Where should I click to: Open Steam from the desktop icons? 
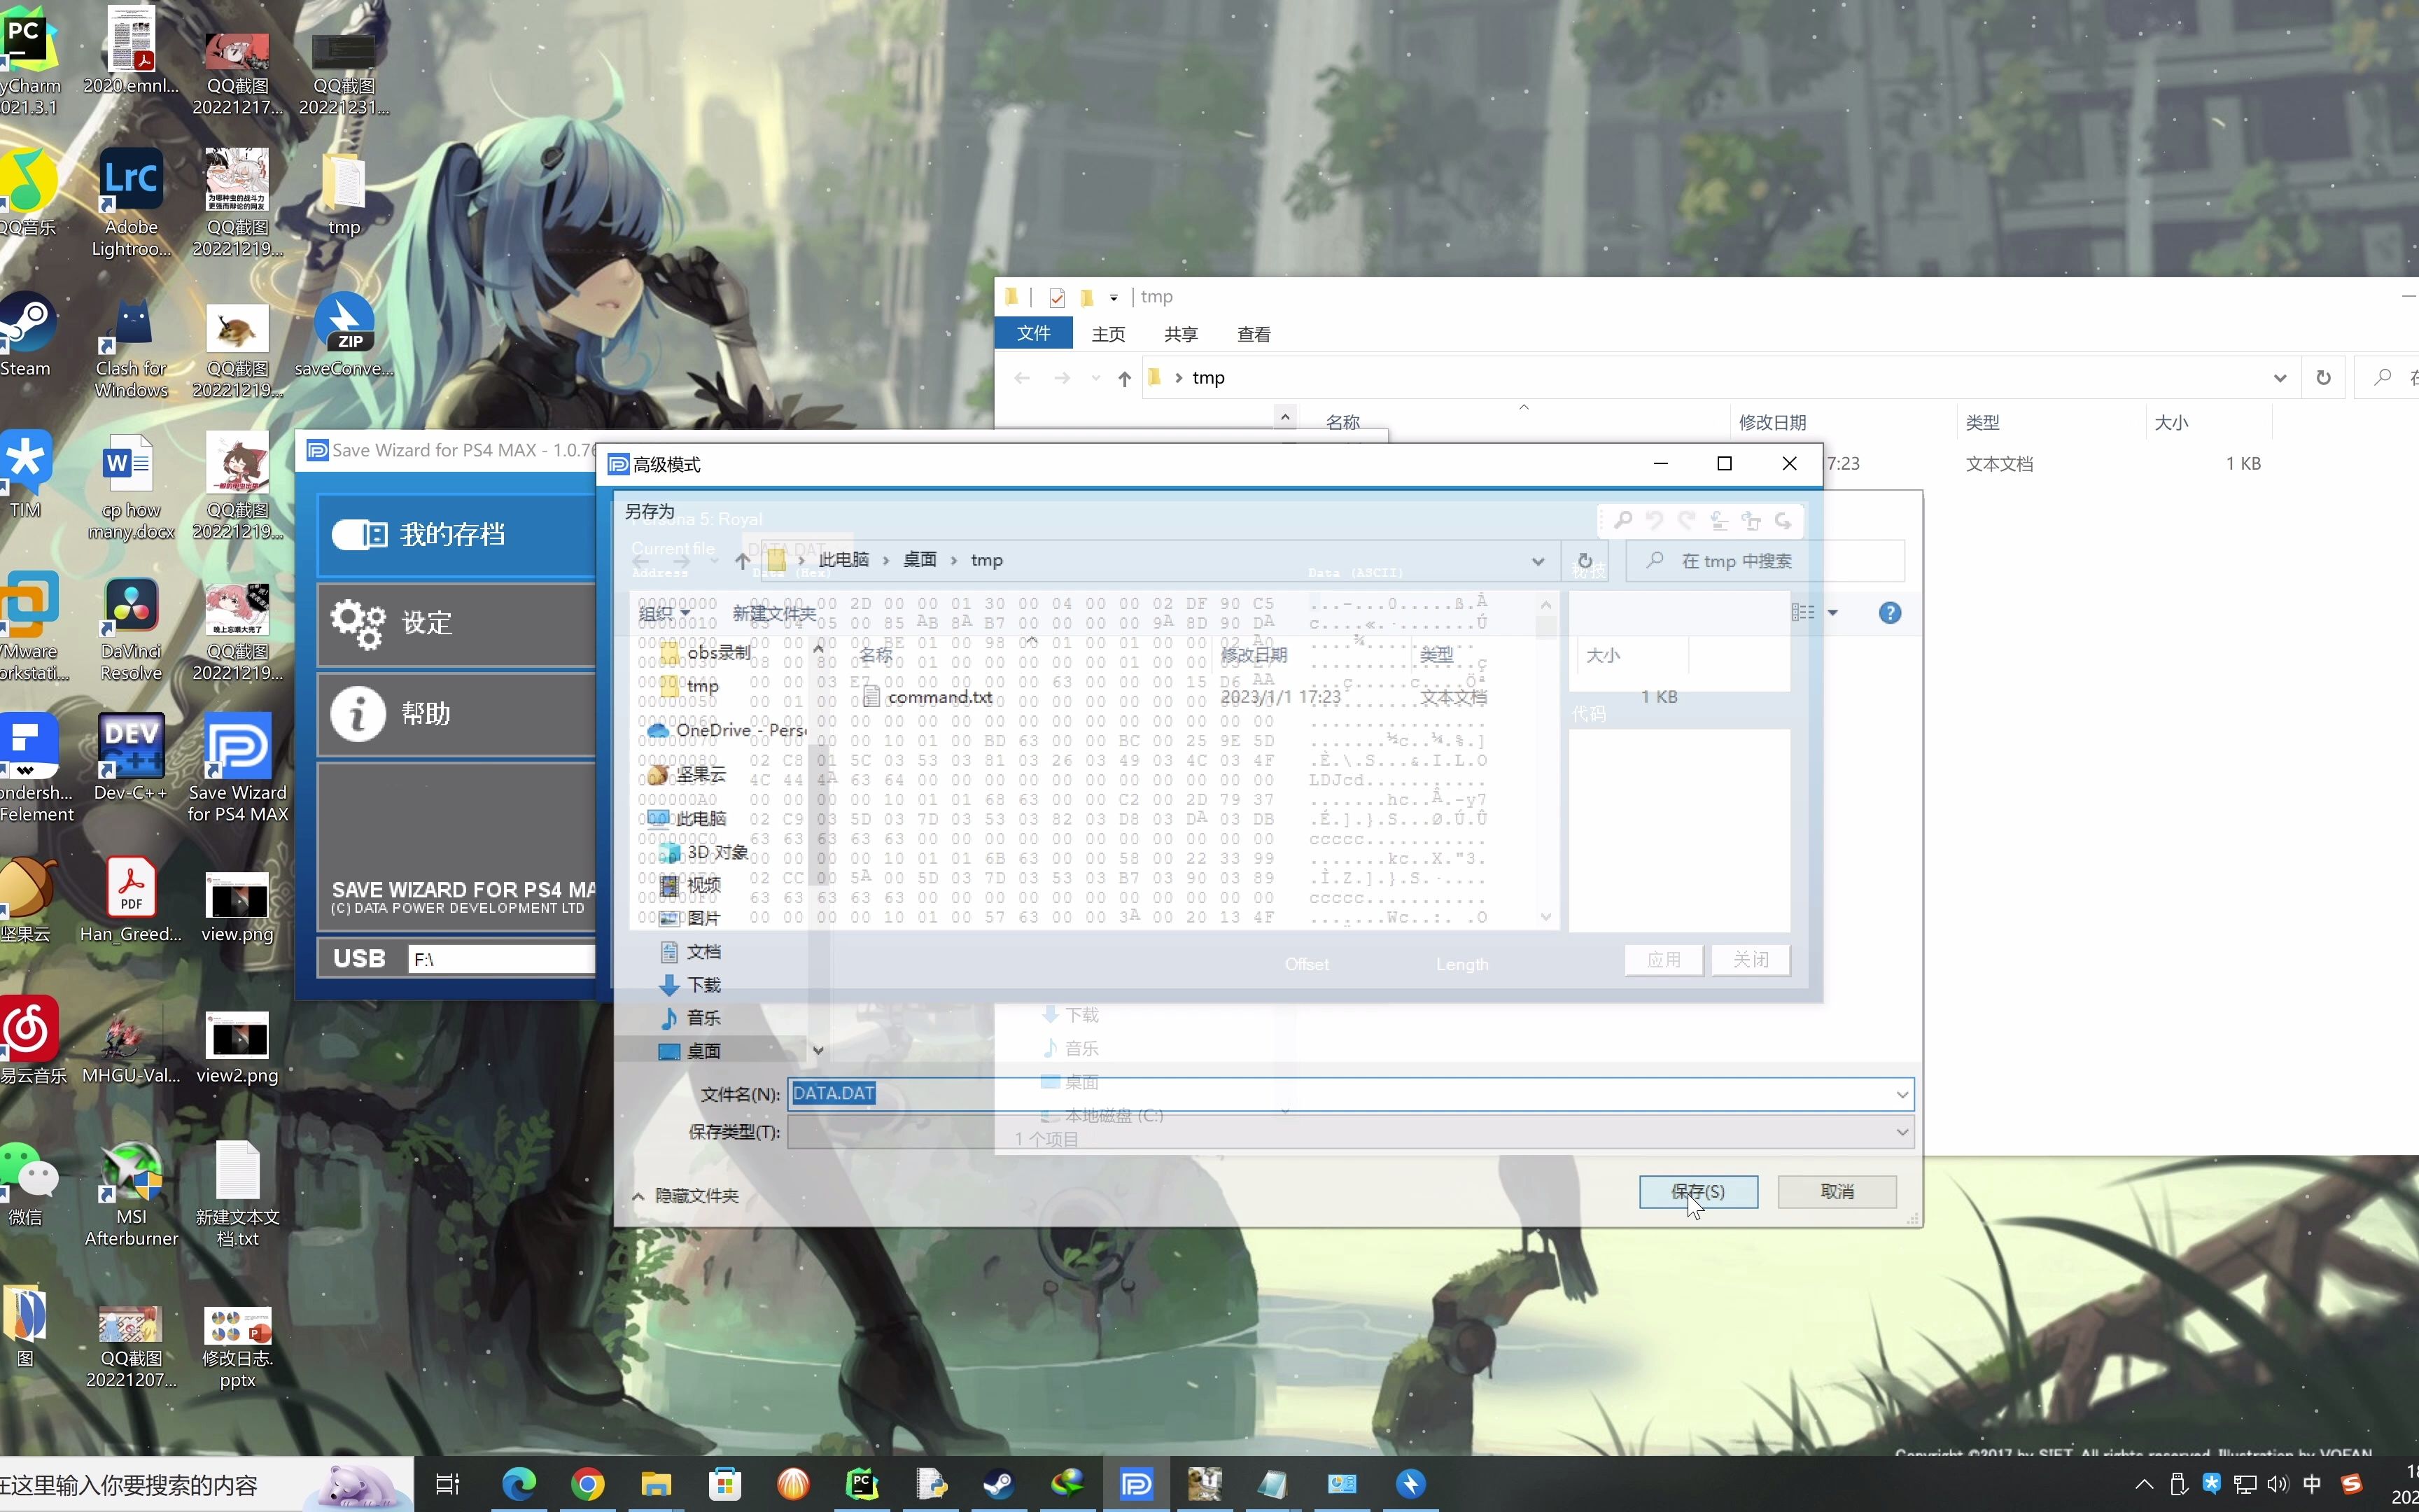click(x=27, y=335)
